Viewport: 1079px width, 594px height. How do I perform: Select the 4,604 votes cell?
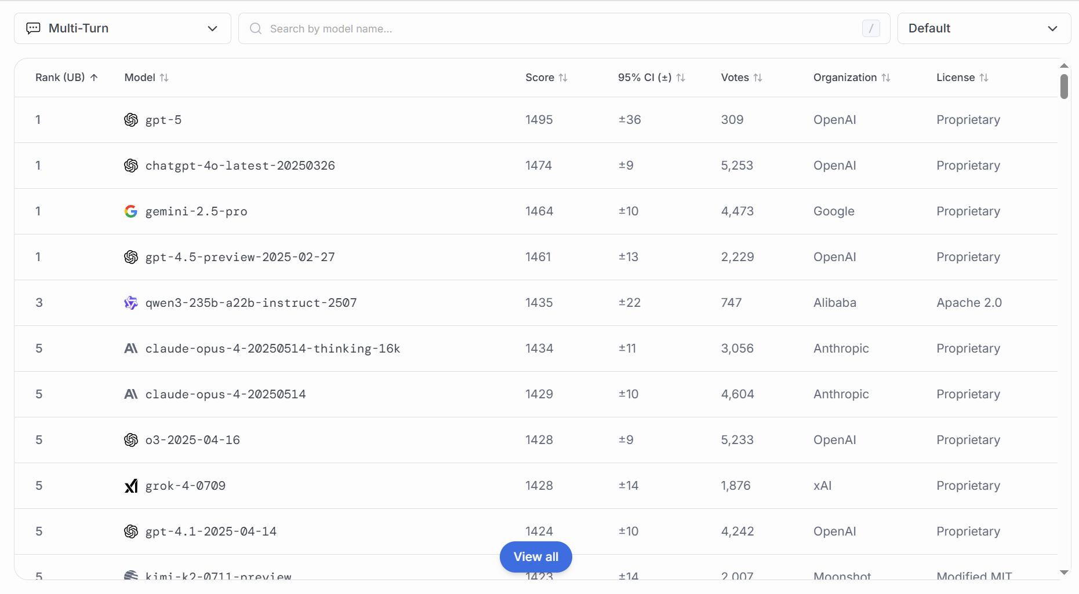[738, 394]
